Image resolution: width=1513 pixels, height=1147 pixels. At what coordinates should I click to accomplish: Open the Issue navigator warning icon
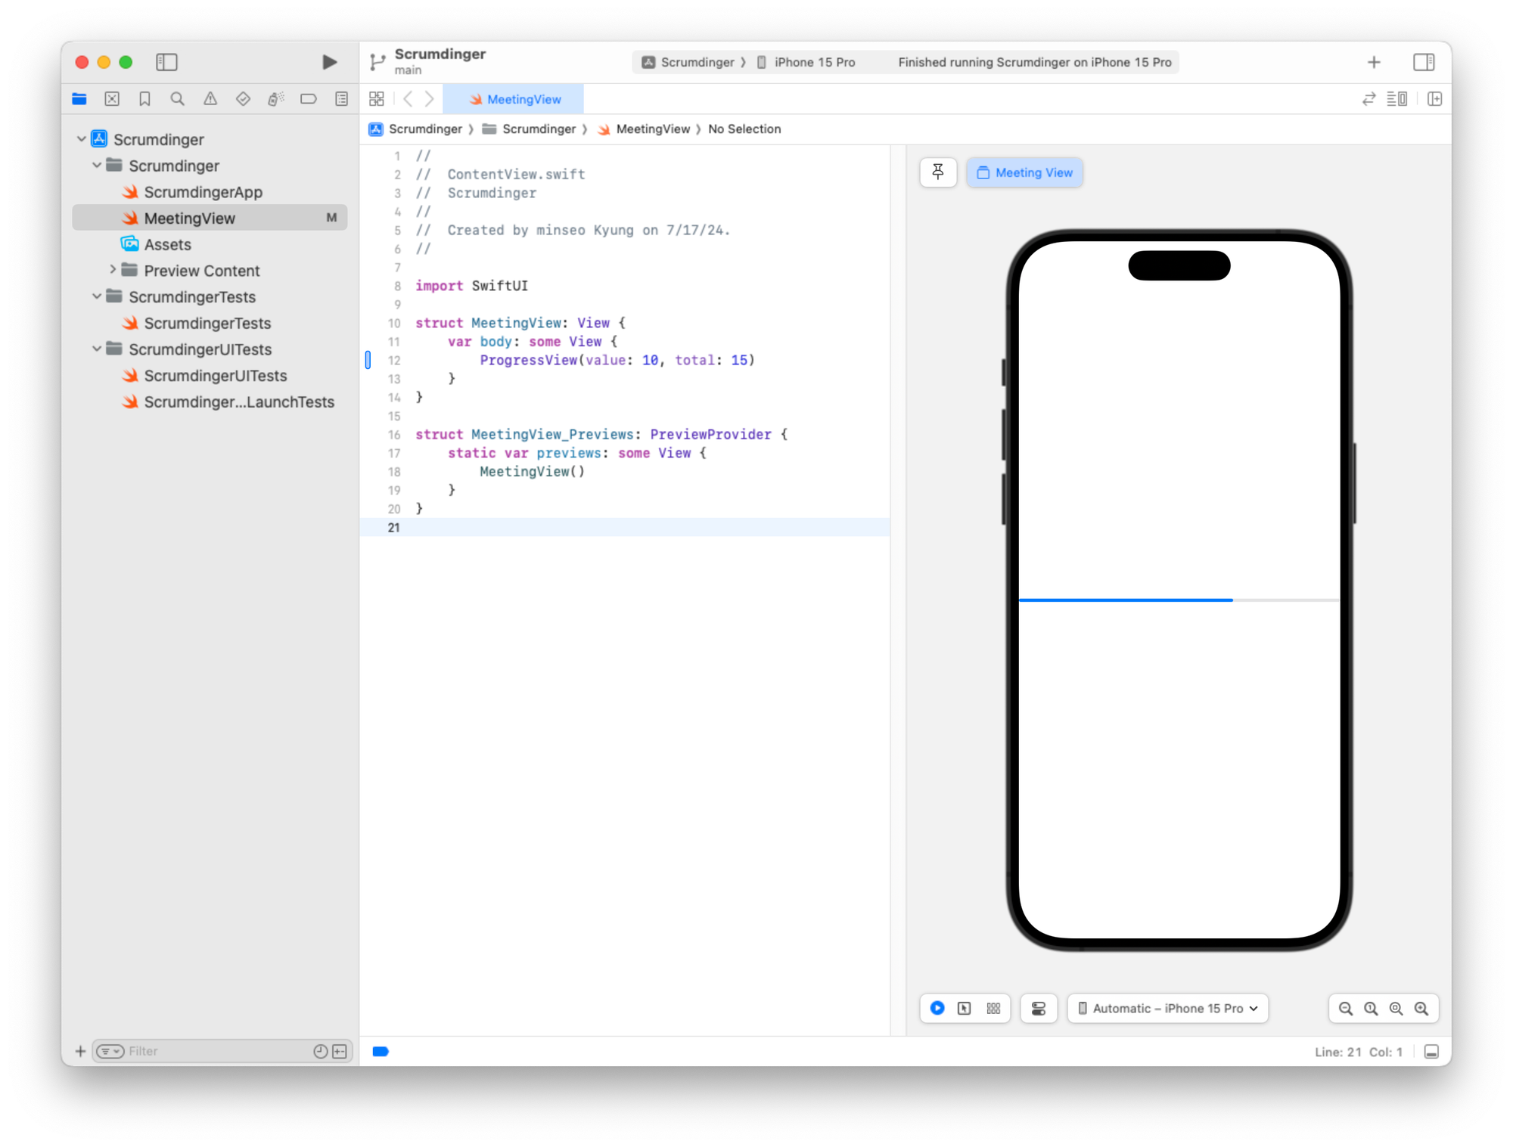pos(210,99)
